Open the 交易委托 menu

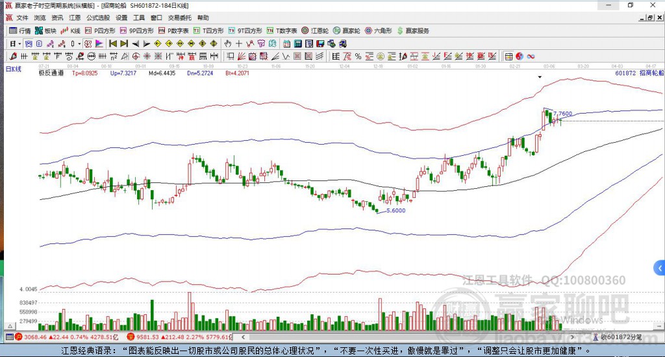(x=180, y=18)
